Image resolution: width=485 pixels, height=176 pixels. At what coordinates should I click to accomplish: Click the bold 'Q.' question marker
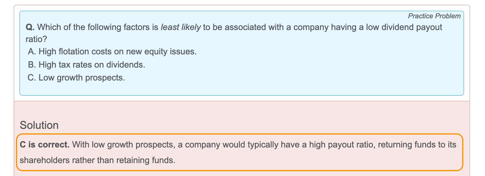coord(30,27)
